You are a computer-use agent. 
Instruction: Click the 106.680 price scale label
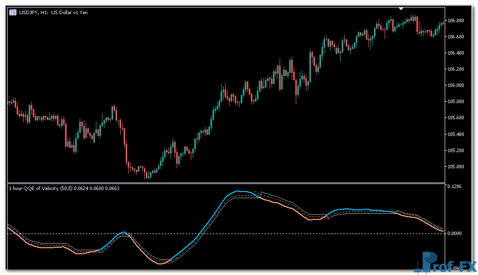pos(456,37)
